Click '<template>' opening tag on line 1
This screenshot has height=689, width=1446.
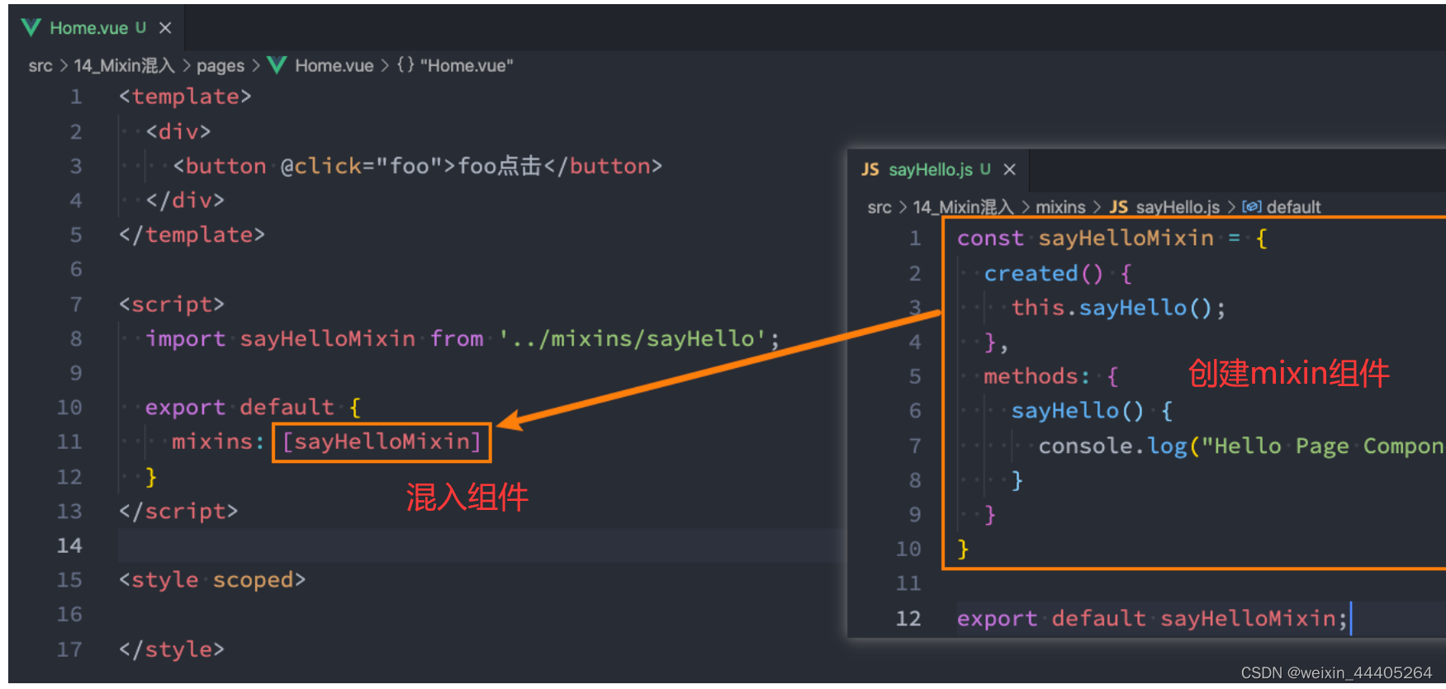(185, 97)
